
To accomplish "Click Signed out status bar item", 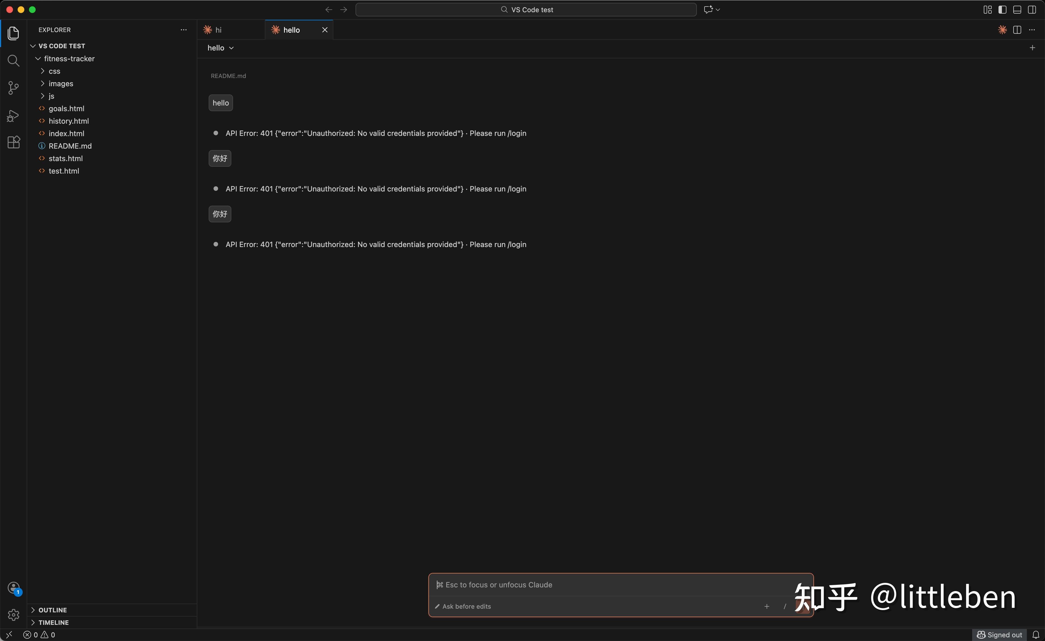I will point(999,635).
